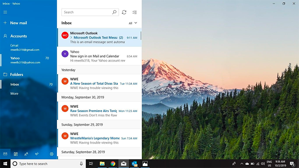Viewport: 299px width, 168px height.
Task: Click the volume speaker icon
Action: pyautogui.click(x=263, y=164)
